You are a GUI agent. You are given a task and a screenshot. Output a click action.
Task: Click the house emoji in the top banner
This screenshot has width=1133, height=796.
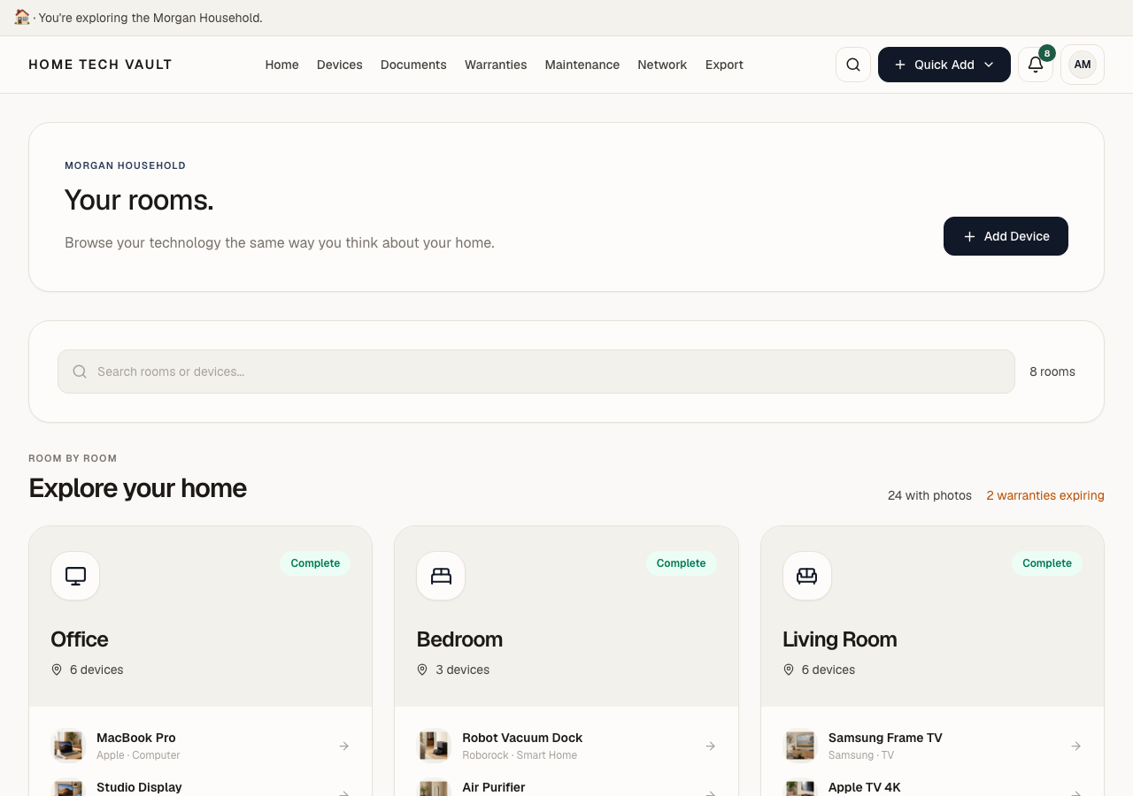coord(22,17)
